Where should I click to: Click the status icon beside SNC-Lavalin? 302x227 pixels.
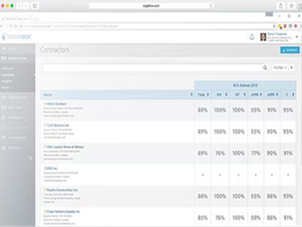click(x=45, y=147)
